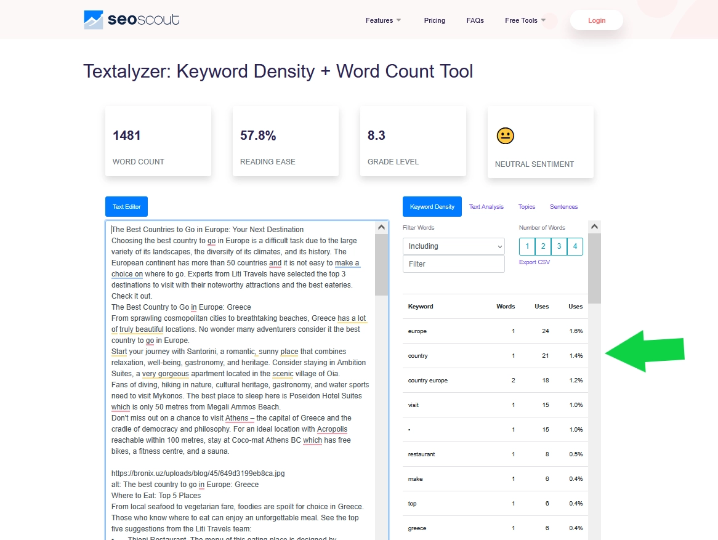This screenshot has width=718, height=540.
Task: Switch to the Text Analysis tab
Action: 486,206
